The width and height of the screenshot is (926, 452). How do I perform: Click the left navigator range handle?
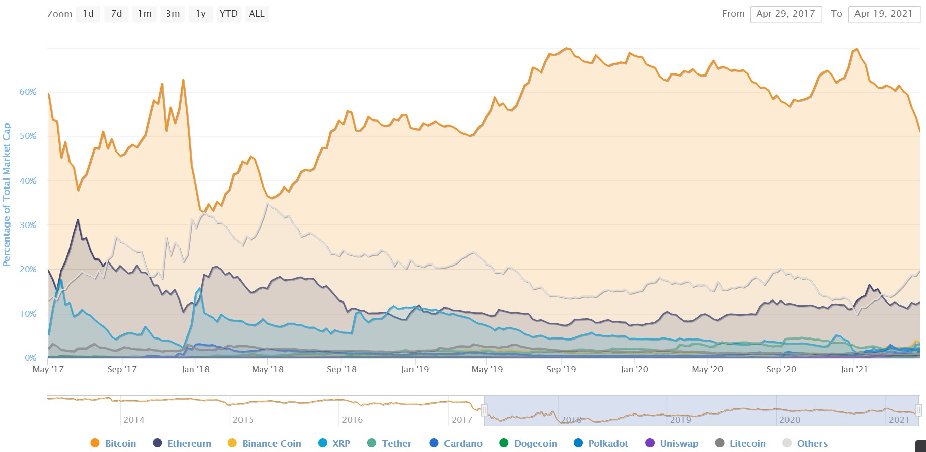point(484,410)
